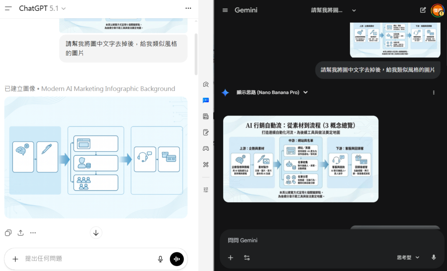Open the sidebar customize sliders icon
Screen dimensions: 447x271
coord(206,190)
